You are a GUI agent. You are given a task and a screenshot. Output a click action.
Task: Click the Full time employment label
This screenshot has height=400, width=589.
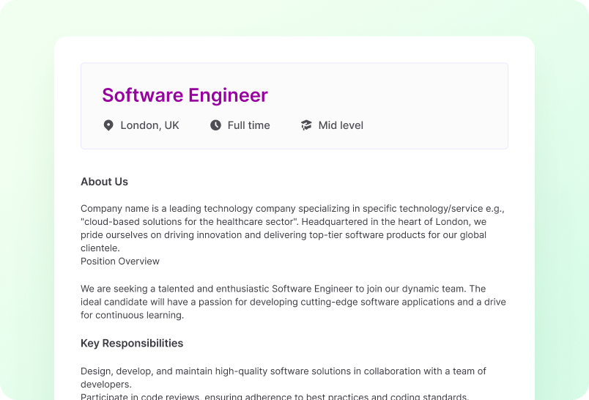point(248,125)
